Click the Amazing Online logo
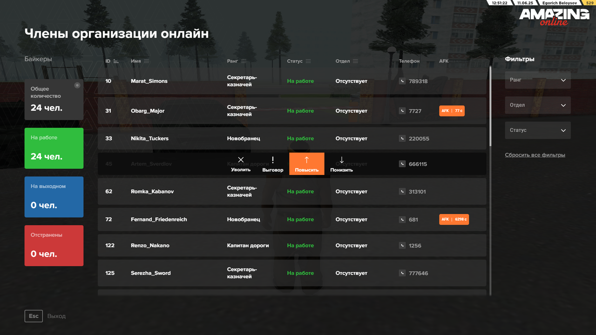 554,17
